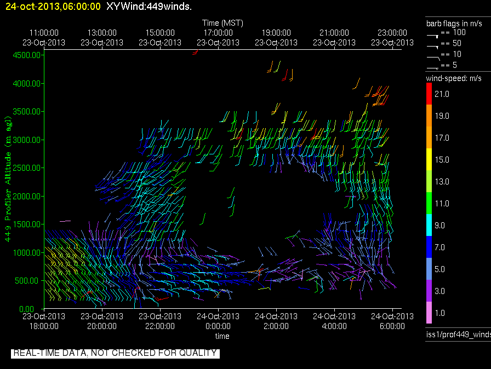This screenshot has height=369, width=491.
Task: Select the red 21.0 wind-speed color band
Action: (x=429, y=94)
